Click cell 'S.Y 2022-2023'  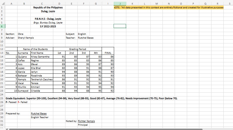48,26
